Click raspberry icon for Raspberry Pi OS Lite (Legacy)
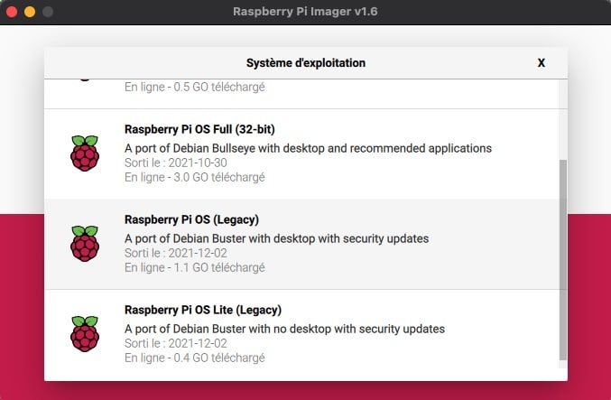611x400 pixels. (85, 334)
